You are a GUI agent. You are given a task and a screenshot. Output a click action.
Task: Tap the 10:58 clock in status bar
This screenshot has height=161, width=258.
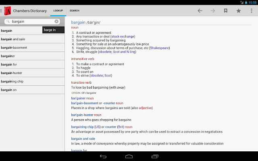click(252, 2)
